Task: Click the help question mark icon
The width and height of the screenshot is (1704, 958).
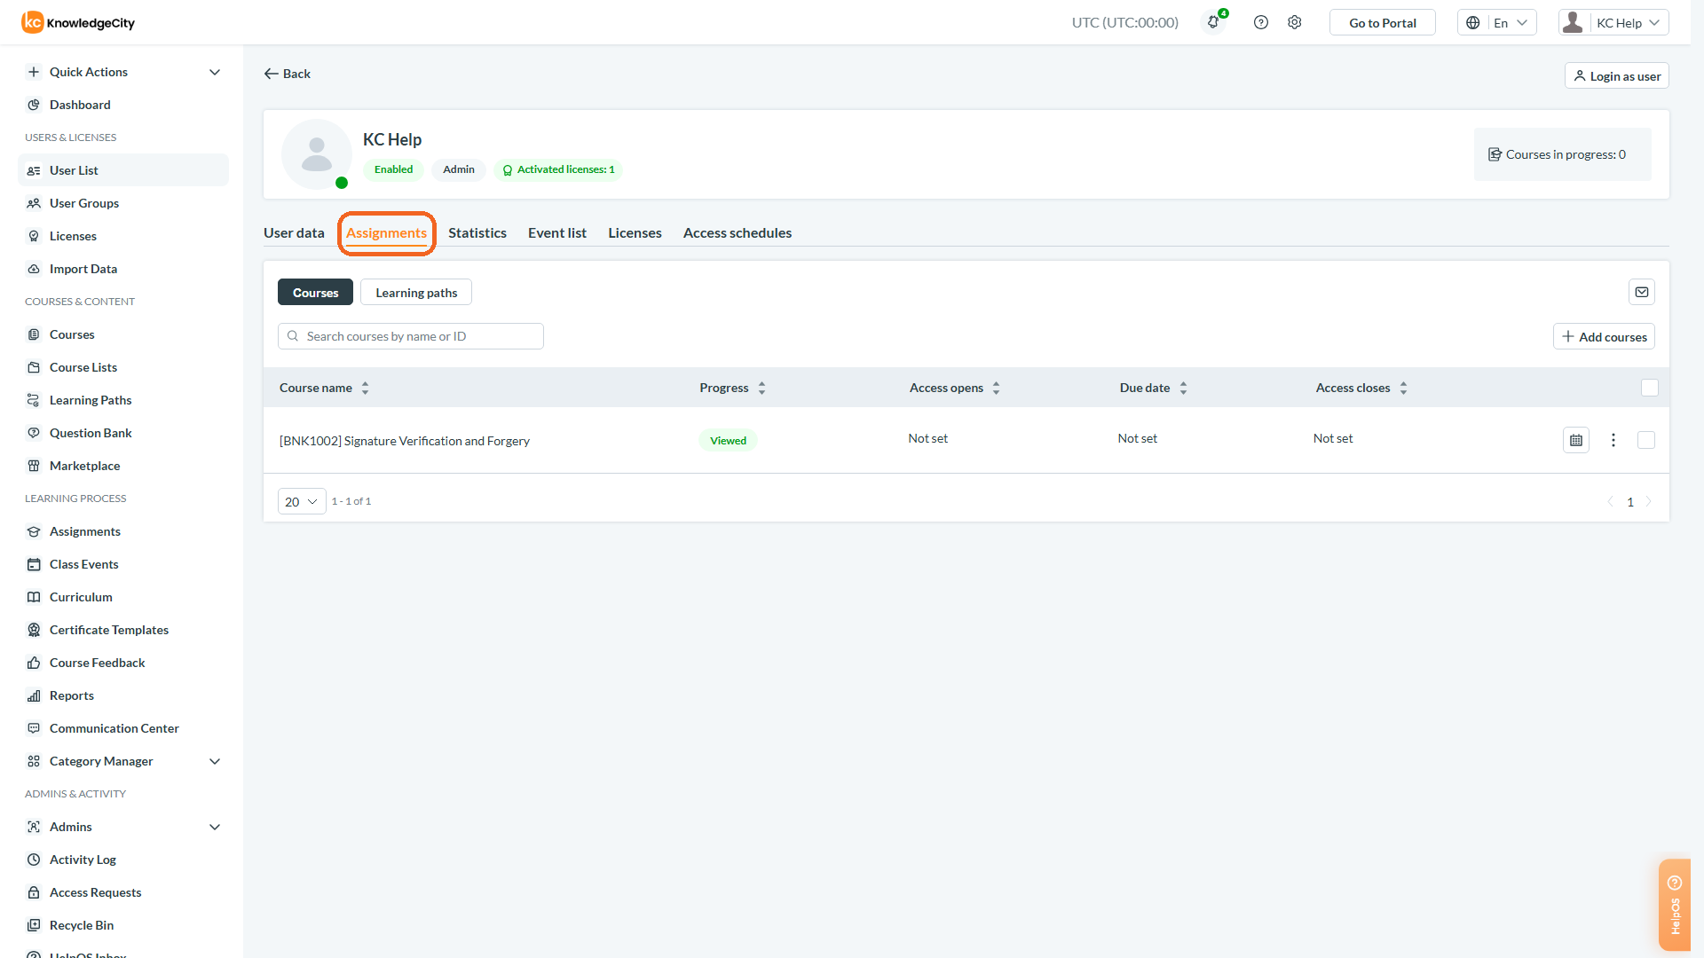Action: click(x=1260, y=22)
